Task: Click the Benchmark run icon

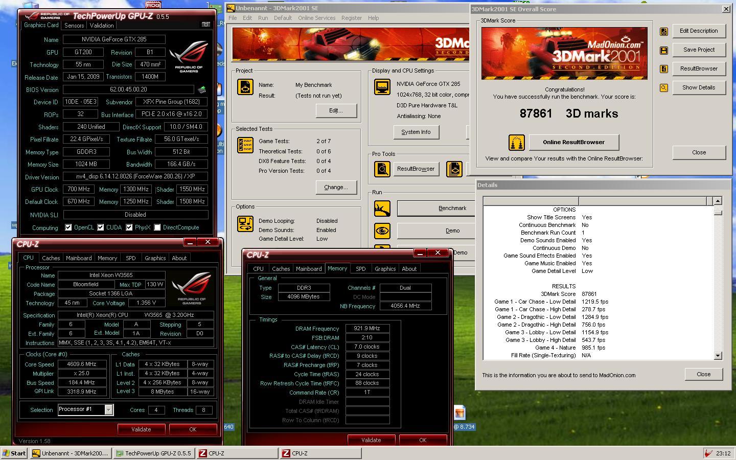Action: click(x=382, y=209)
